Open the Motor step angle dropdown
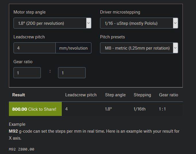This screenshot has width=196, height=154. pyautogui.click(x=52, y=23)
